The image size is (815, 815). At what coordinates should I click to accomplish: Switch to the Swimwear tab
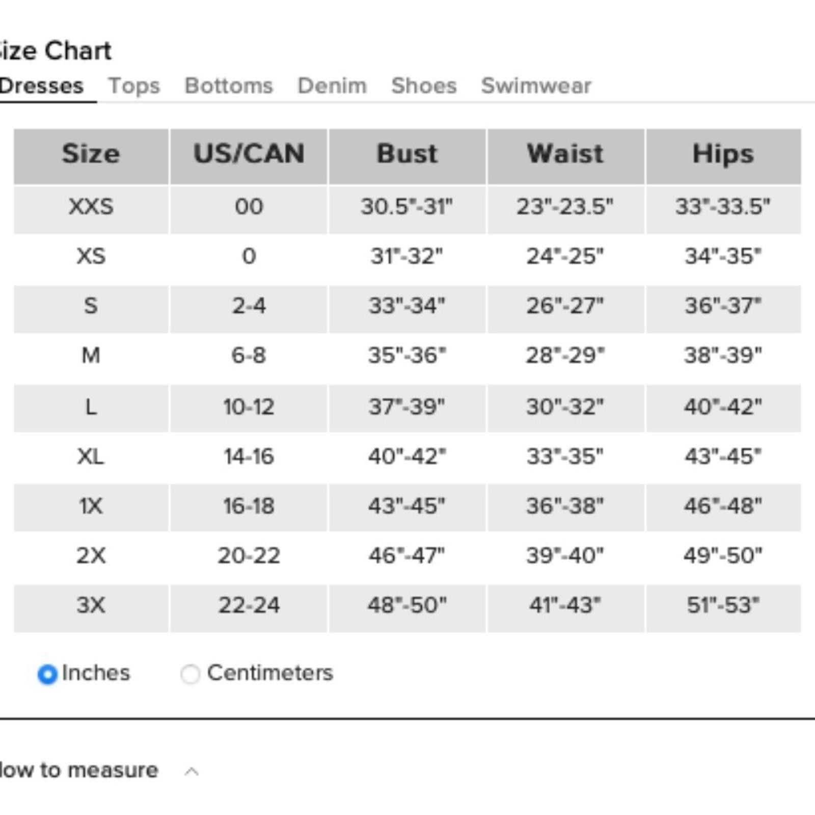coord(536,86)
